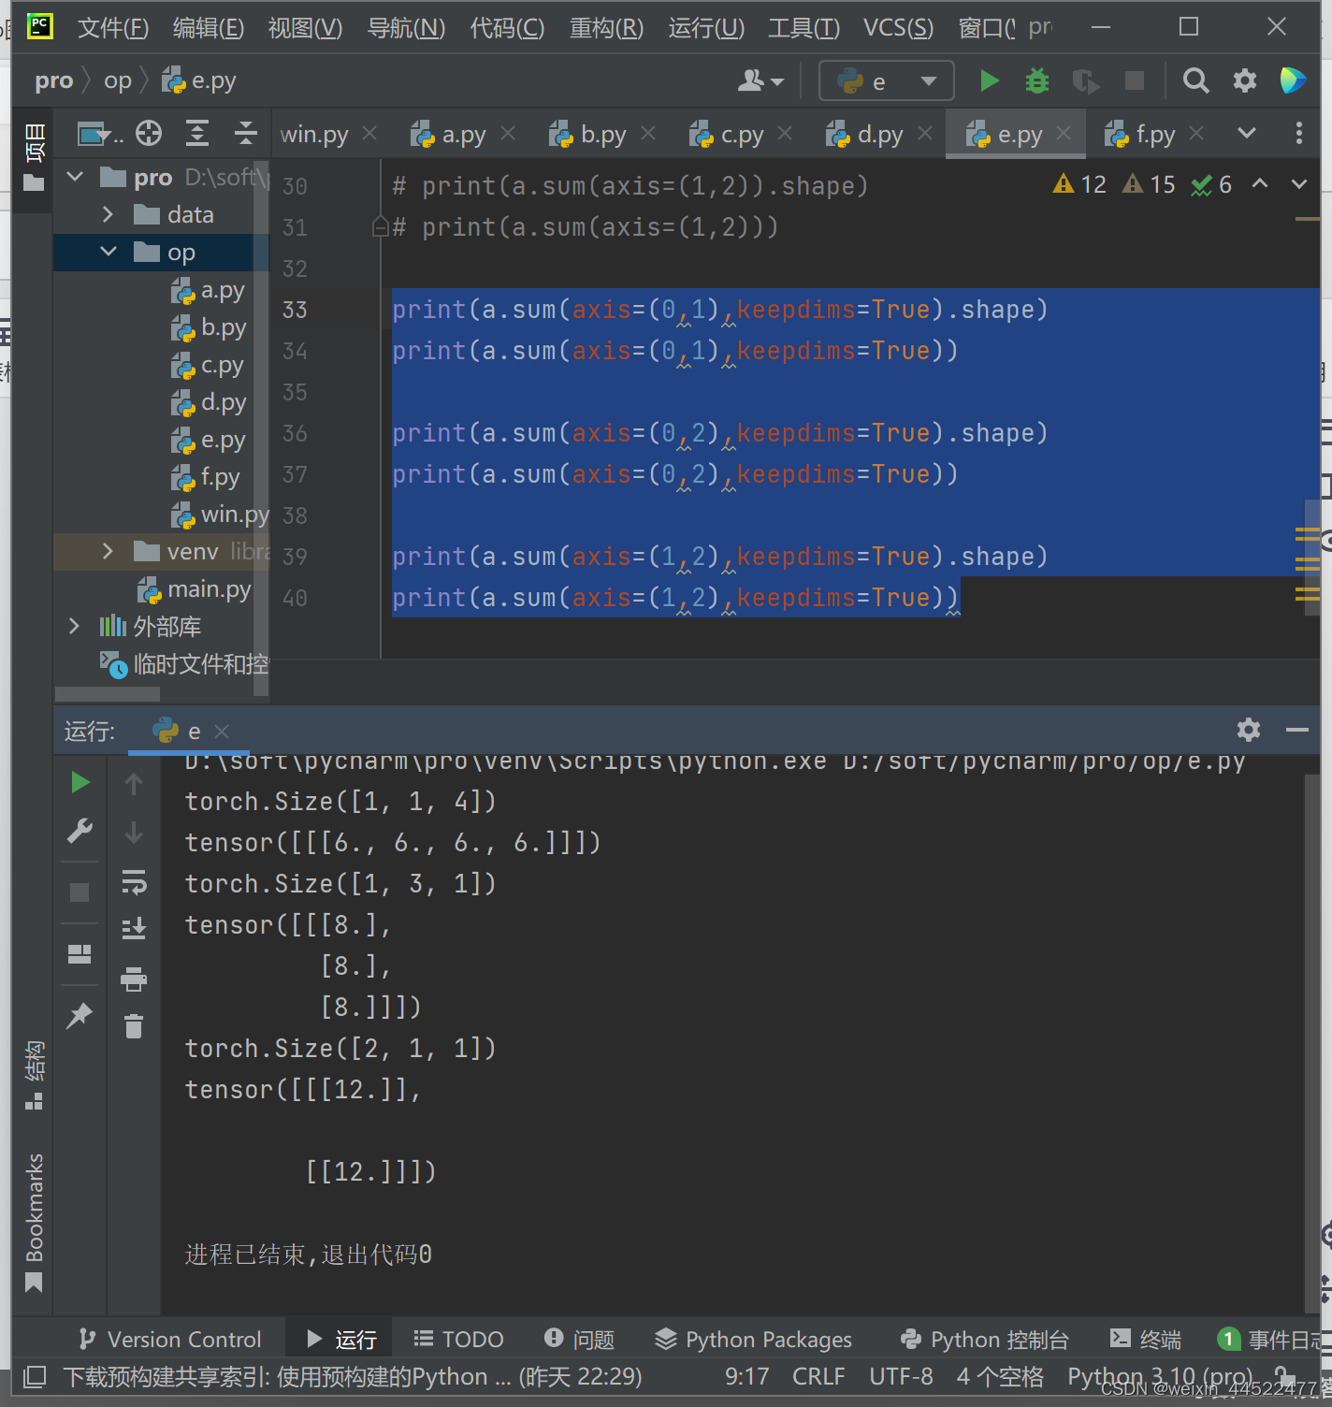Stop process in run tool window

click(x=80, y=892)
